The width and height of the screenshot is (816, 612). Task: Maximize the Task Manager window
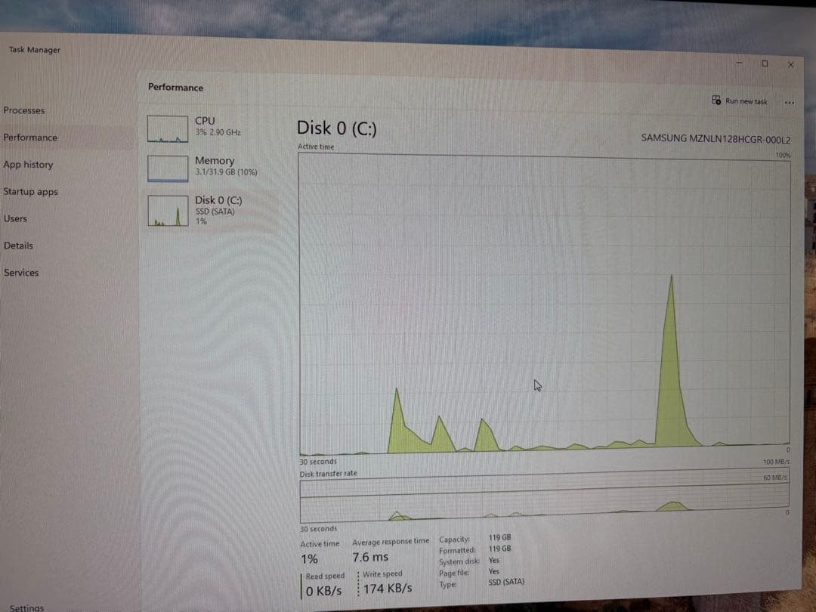764,64
